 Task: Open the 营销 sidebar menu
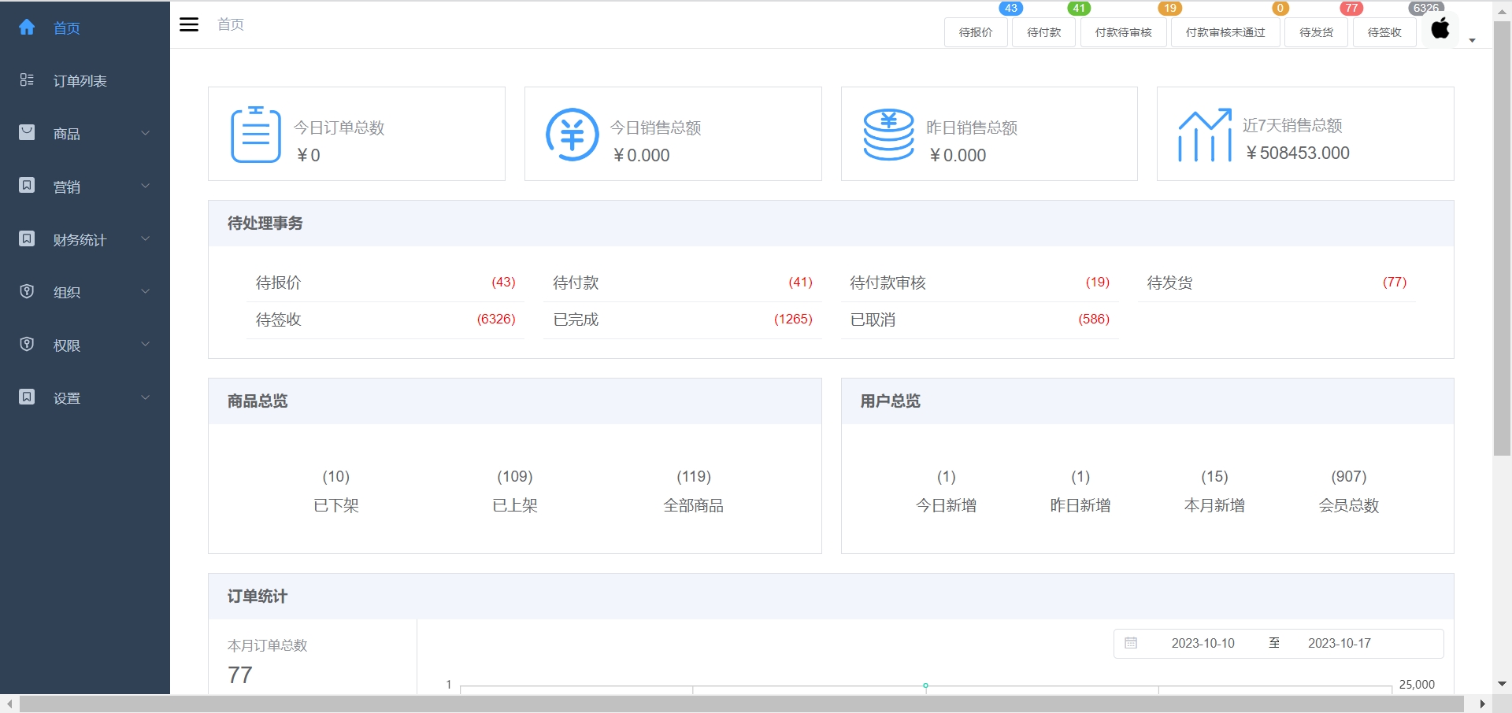[85, 186]
